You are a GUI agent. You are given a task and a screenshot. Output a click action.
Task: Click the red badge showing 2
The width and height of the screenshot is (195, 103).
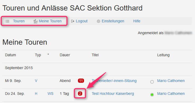80,94
